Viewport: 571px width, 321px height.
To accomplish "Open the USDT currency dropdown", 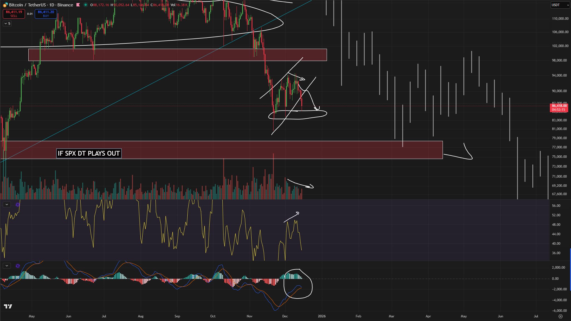I will pyautogui.click(x=560, y=5).
